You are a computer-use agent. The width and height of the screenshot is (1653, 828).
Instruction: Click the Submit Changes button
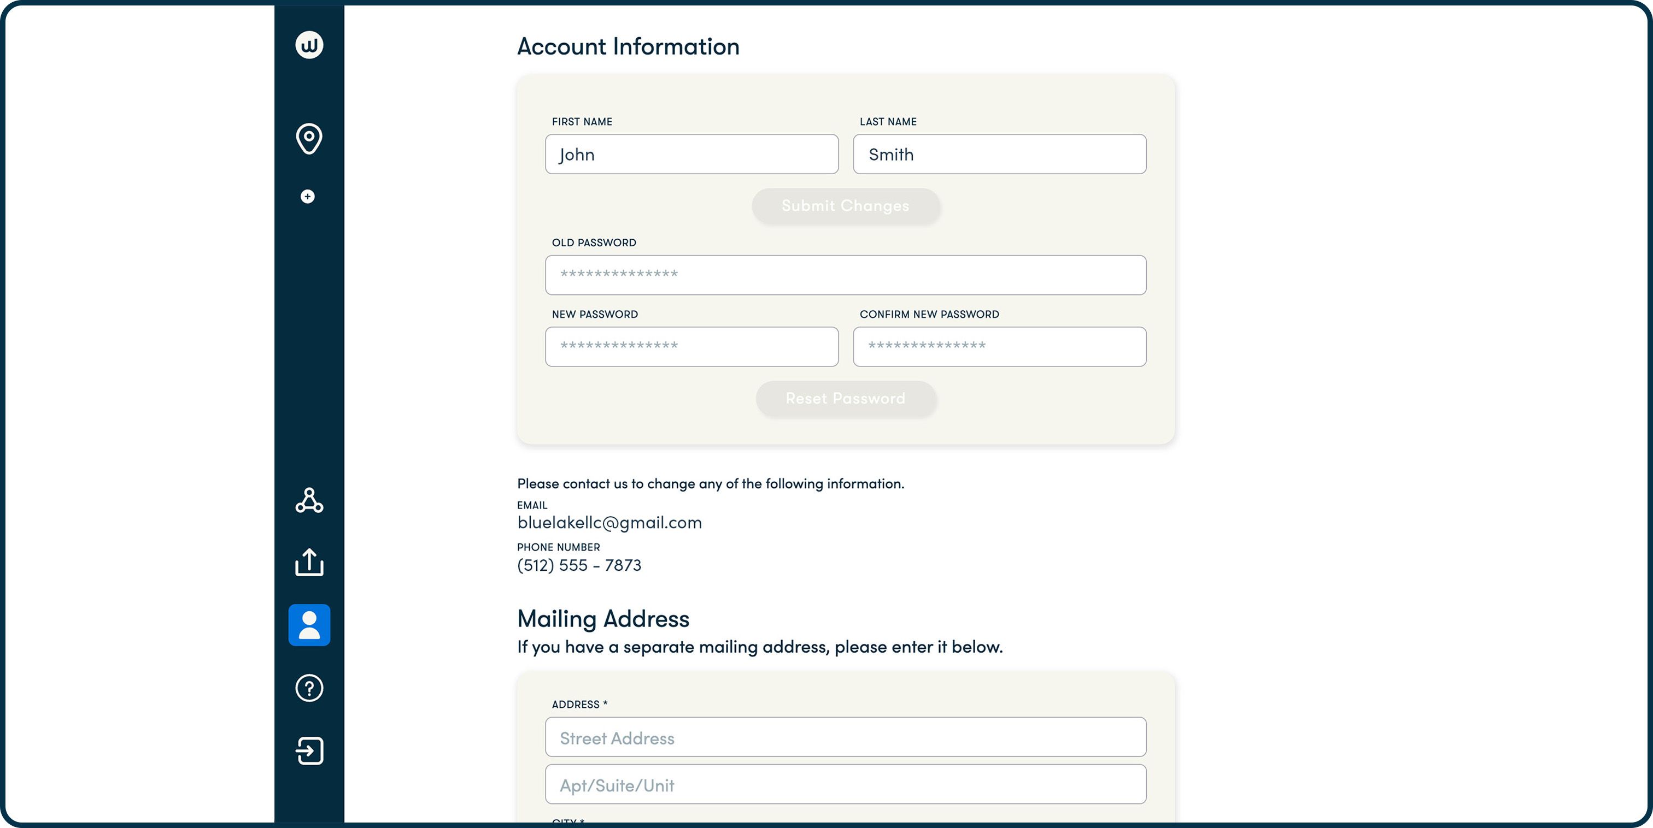click(x=846, y=206)
